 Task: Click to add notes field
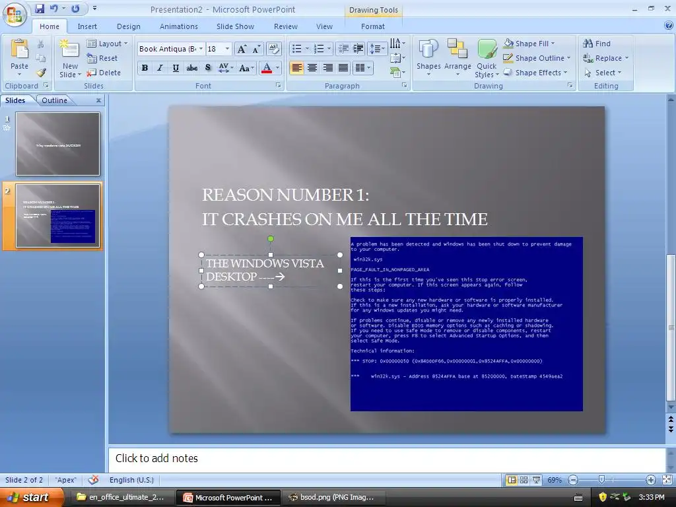point(387,458)
